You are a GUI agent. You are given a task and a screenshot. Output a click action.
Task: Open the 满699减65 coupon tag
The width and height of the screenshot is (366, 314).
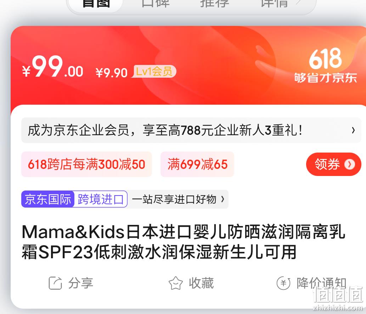pyautogui.click(x=197, y=164)
